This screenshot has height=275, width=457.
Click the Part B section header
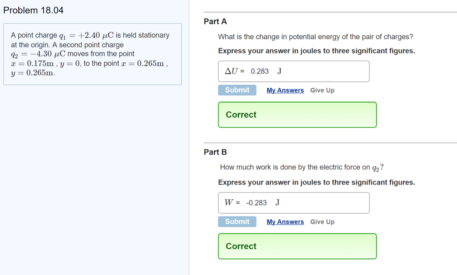click(x=215, y=152)
